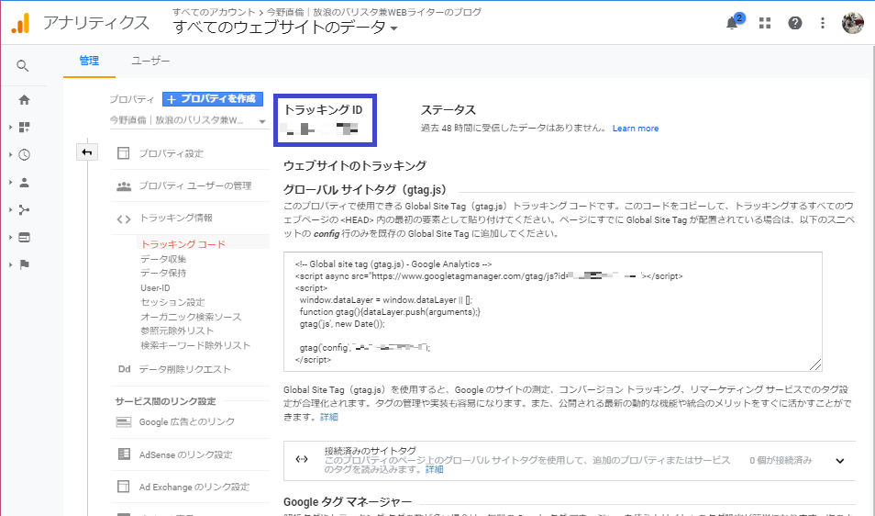Click inside the gtag.js code textarea
The image size is (875, 516).
click(552, 311)
